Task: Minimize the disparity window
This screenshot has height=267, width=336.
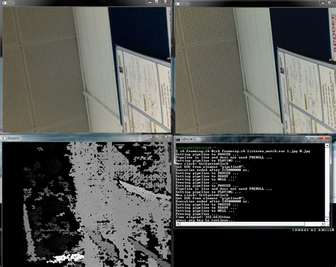Action: (x=150, y=137)
